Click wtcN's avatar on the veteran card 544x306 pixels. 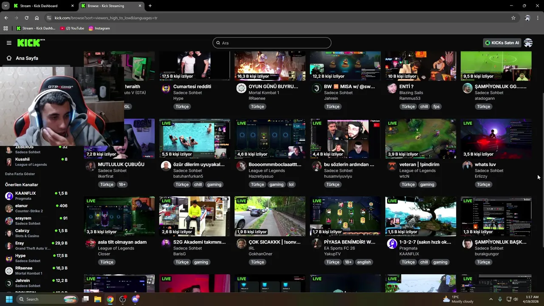[x=392, y=166]
